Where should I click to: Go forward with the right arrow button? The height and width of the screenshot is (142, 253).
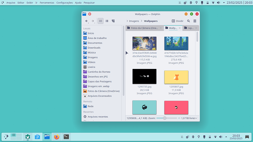(93, 21)
